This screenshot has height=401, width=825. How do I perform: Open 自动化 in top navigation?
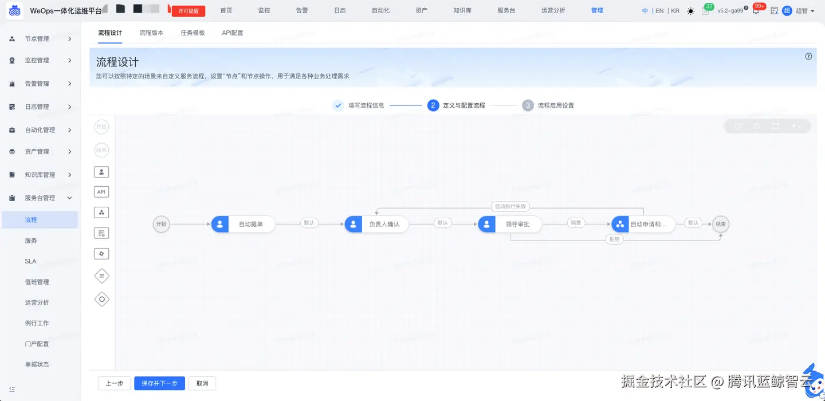pos(380,10)
